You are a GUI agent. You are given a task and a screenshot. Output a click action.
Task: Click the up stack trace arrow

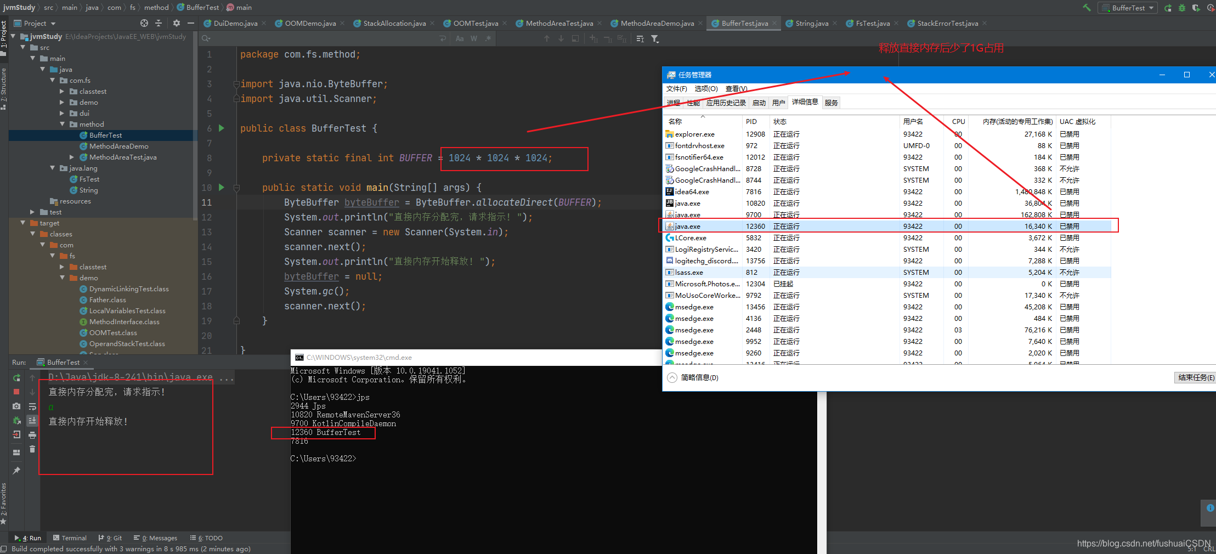coord(32,377)
